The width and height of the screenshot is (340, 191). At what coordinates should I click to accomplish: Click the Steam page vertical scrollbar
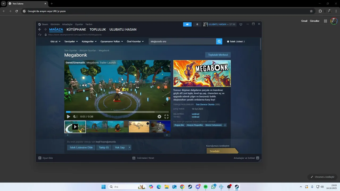[261, 44]
